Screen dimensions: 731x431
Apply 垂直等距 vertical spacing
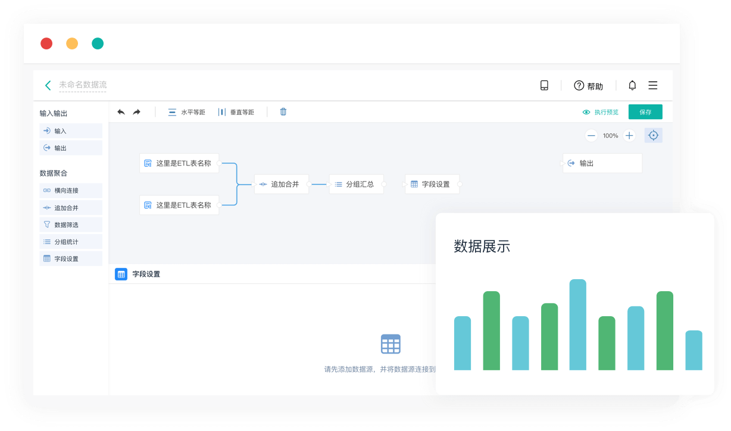tap(236, 112)
